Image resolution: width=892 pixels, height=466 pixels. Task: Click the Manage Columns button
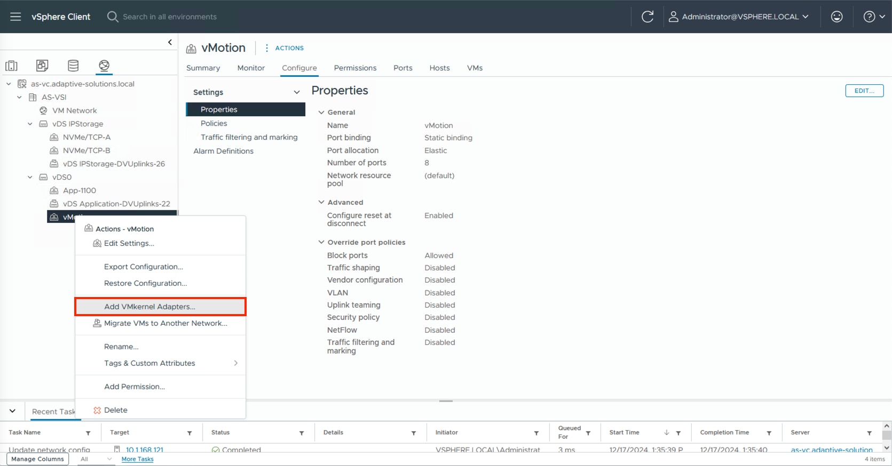37,459
